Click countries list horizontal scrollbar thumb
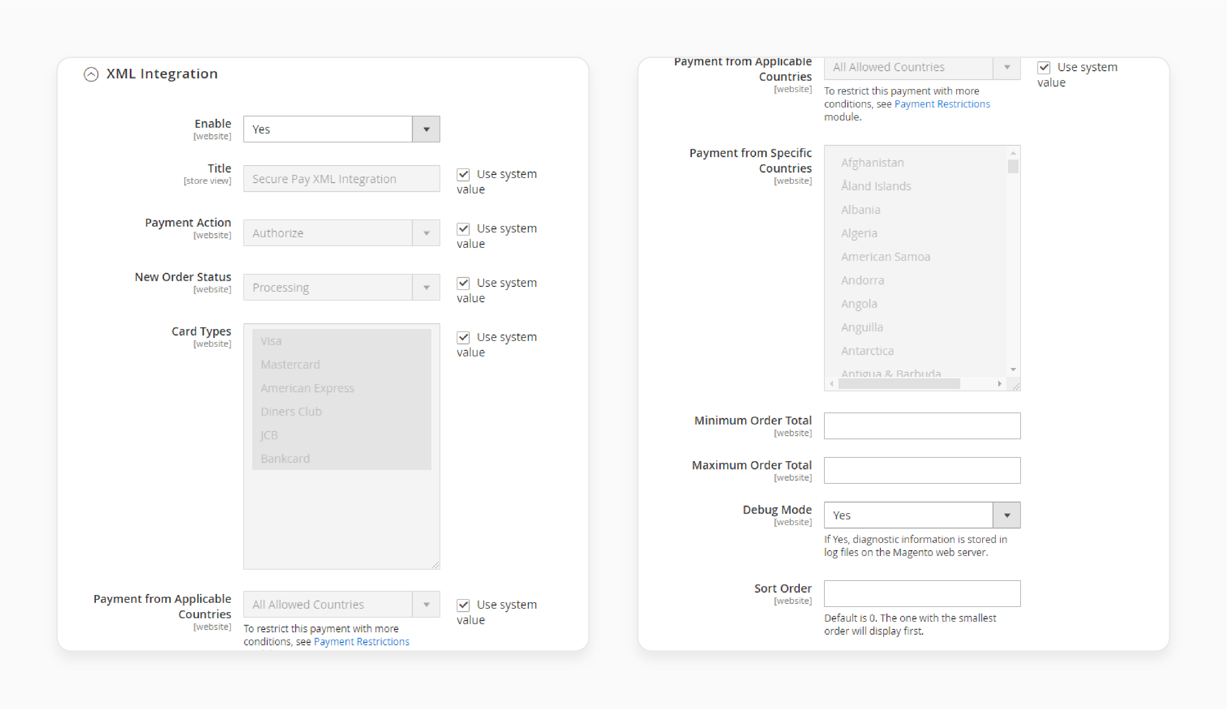The height and width of the screenshot is (709, 1227). click(x=899, y=384)
